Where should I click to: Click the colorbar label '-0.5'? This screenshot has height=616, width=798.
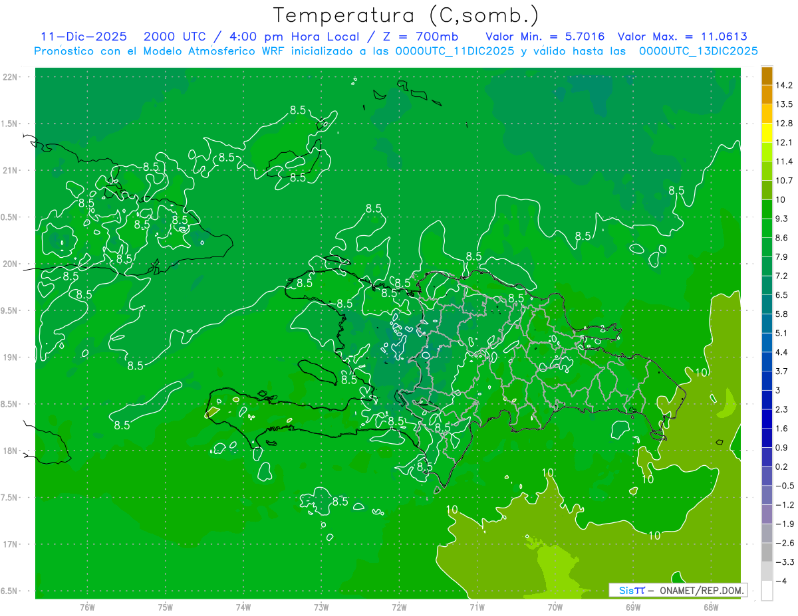(784, 486)
